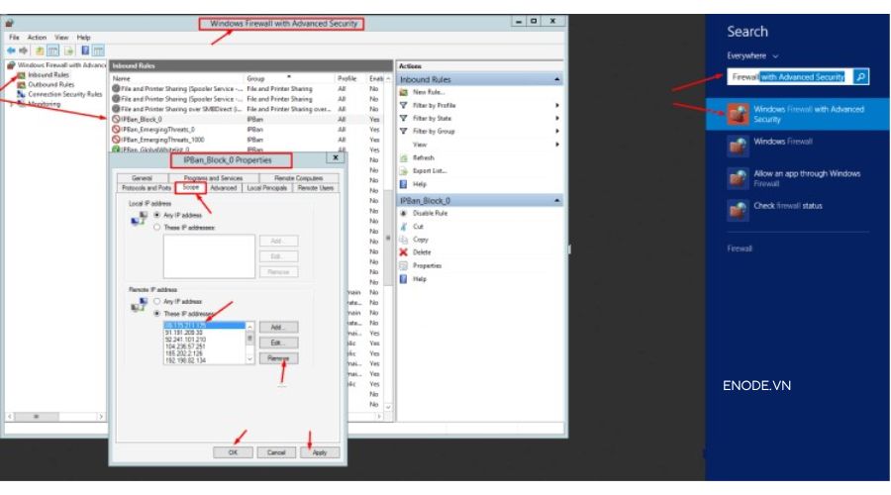Select Outbound Rules in the tree
The width and height of the screenshot is (891, 495).
(49, 85)
